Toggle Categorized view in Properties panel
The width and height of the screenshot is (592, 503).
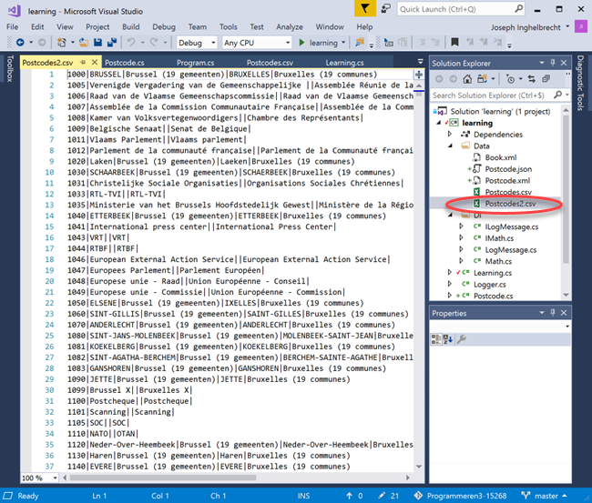point(436,339)
